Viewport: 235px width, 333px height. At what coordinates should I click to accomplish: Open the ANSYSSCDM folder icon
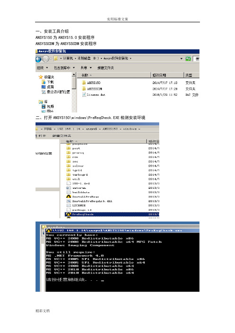click(84, 89)
